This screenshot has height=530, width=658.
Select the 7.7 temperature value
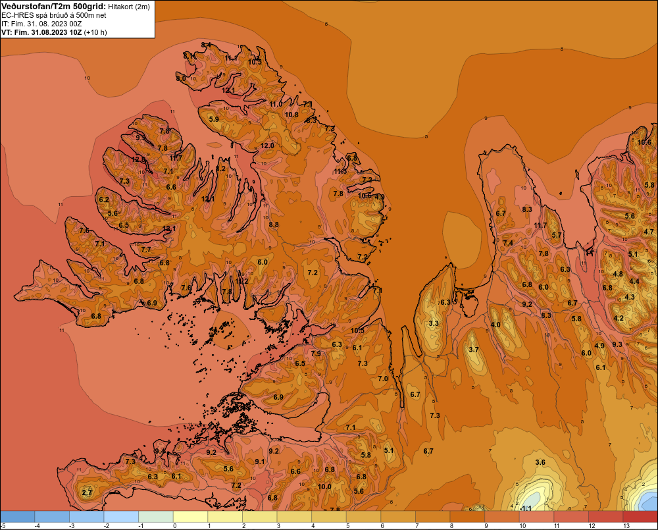[x=145, y=250]
